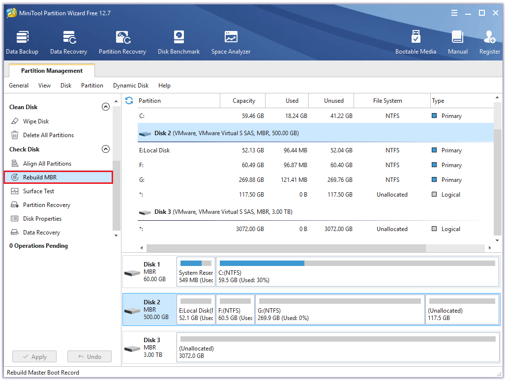Screen dimensions: 506x381
Task: Select the Disk 2 icon in disk map
Action: 132,311
